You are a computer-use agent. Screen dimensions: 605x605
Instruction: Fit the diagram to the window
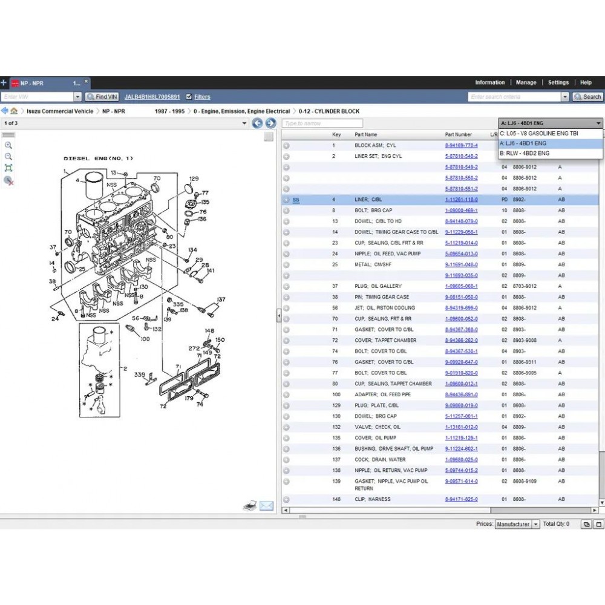[x=8, y=168]
